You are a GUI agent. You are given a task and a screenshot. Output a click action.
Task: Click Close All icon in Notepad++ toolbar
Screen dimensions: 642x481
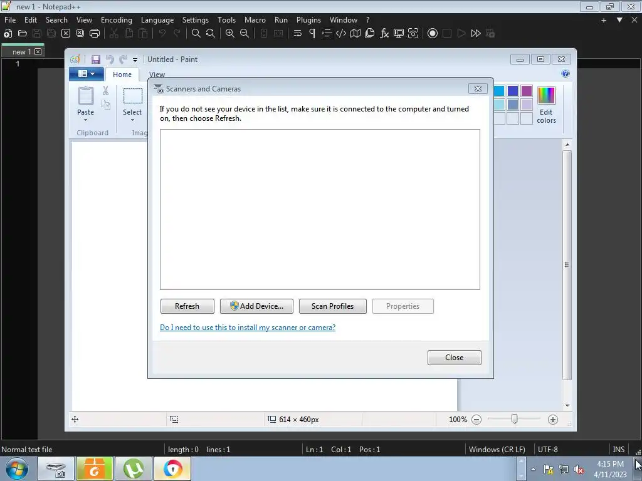pyautogui.click(x=80, y=34)
